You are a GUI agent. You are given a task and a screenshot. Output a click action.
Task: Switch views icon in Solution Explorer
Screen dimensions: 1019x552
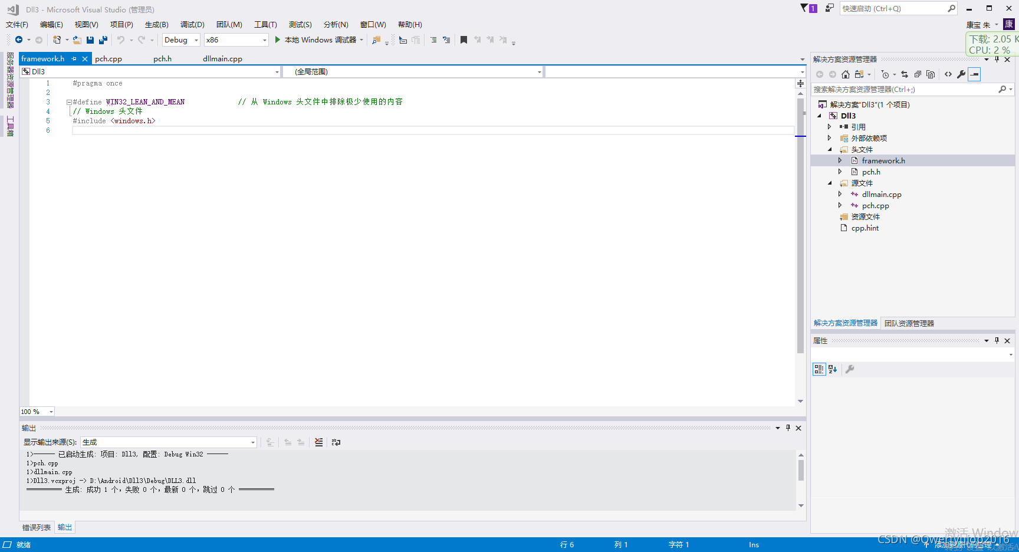pos(859,74)
